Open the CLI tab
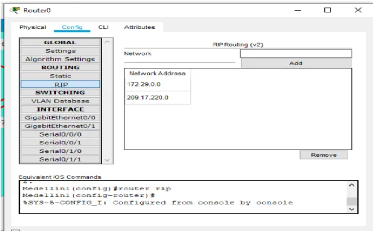This screenshot has height=231, width=373. tap(103, 27)
